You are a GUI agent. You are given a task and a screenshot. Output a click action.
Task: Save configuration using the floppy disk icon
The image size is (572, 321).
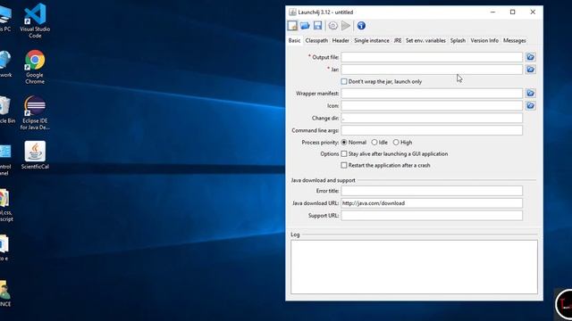tap(318, 26)
